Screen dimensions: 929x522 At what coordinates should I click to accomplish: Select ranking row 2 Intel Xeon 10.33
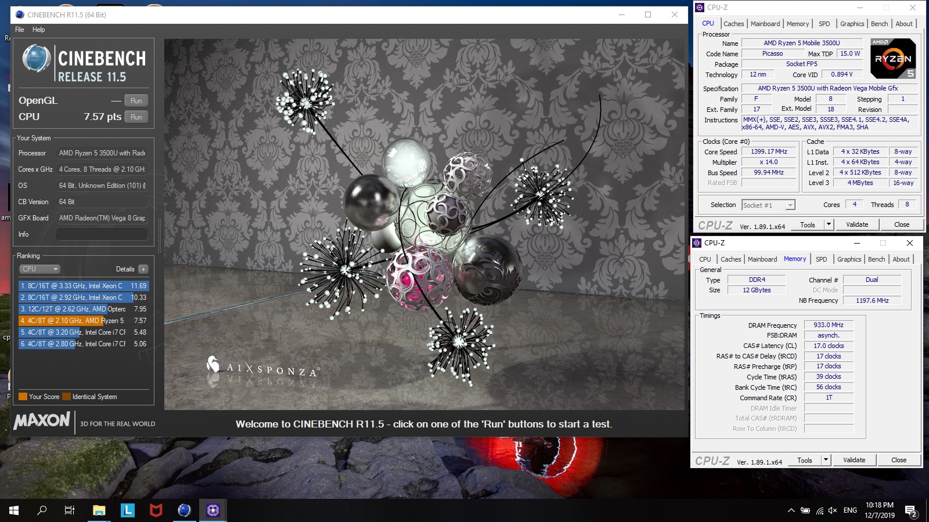(84, 298)
